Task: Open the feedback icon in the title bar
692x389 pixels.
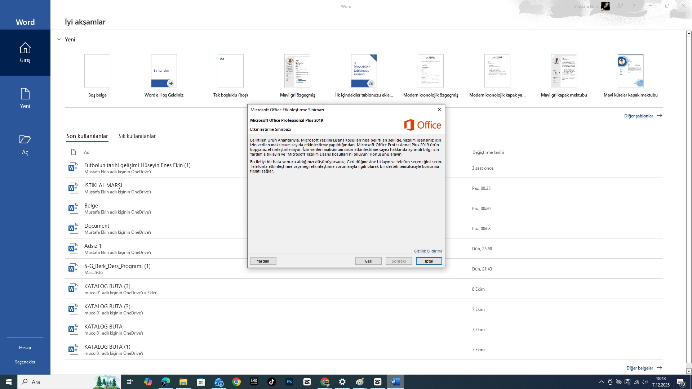Action: (620, 6)
